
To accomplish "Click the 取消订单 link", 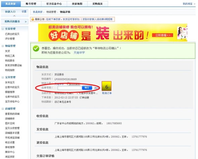I will click(107, 93).
